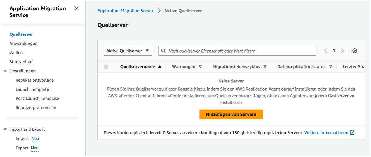Open Export in the sidebar
Image resolution: width=371 pixels, height=157 pixels.
click(22, 148)
